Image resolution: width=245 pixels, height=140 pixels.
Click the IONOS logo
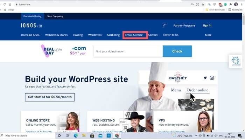click(x=31, y=26)
